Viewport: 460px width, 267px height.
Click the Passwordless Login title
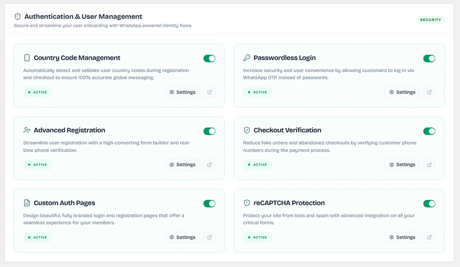point(285,58)
